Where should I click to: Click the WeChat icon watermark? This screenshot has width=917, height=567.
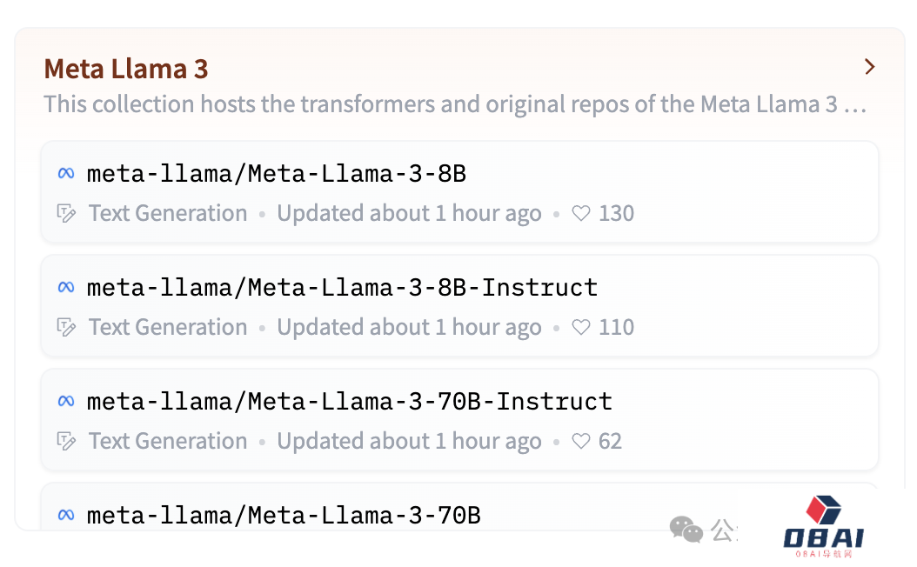[686, 529]
